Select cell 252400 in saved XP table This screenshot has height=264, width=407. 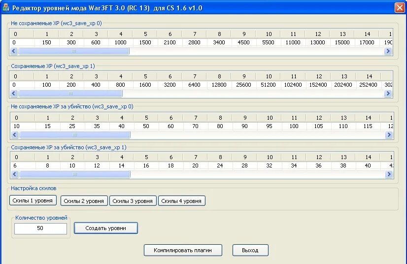coord(368,85)
